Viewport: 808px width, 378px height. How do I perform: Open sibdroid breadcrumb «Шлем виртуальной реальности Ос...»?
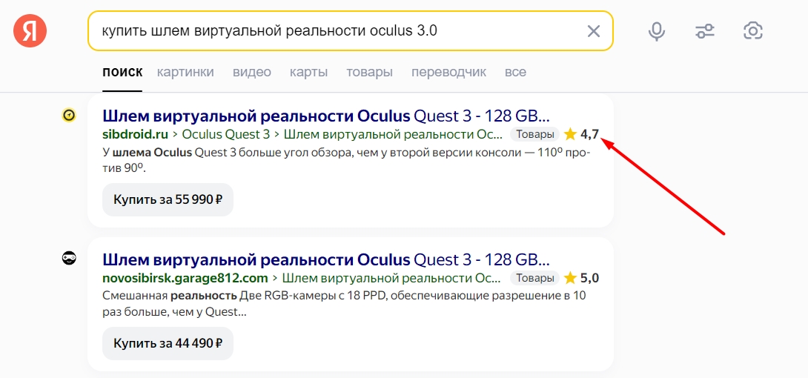coord(393,134)
